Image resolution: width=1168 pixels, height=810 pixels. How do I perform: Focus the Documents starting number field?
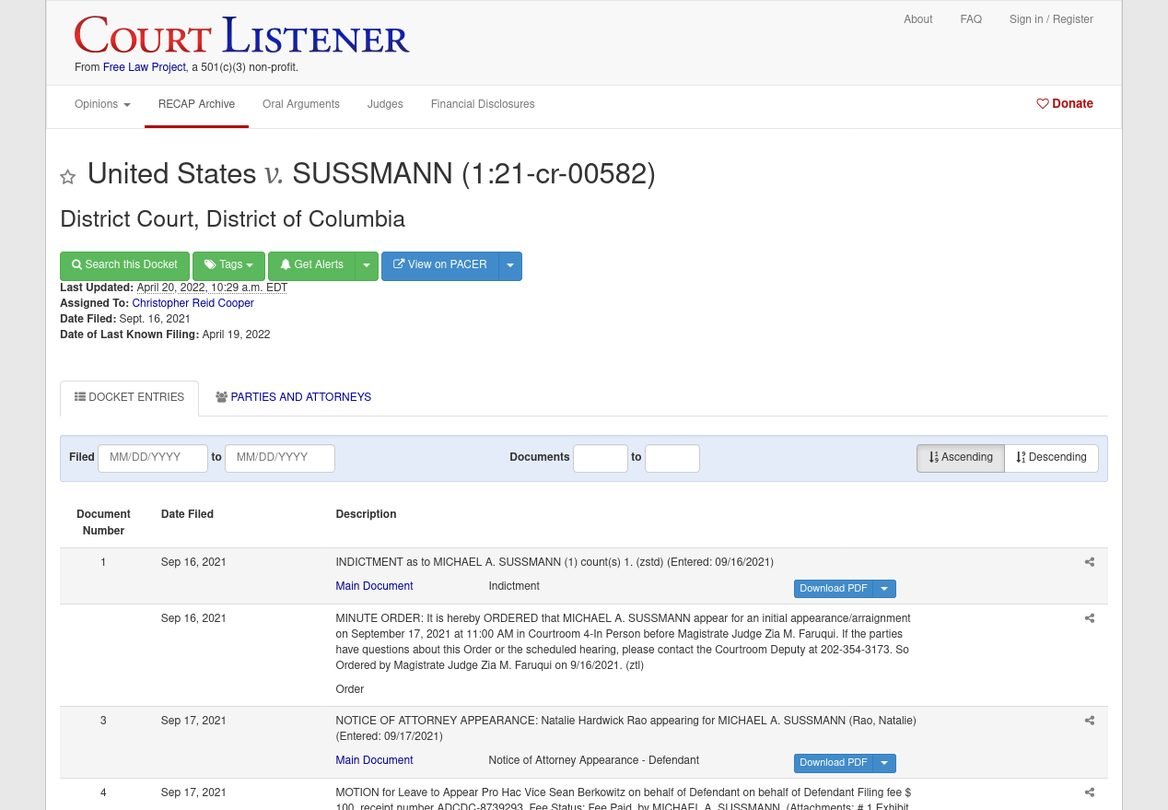click(x=601, y=458)
